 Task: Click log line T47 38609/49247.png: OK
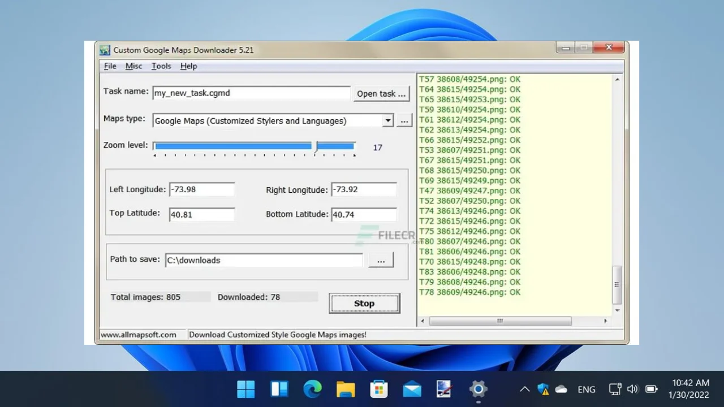(x=469, y=190)
